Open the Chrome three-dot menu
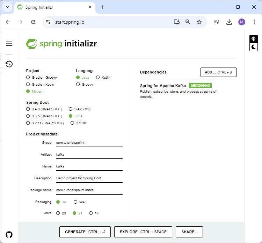Image resolution: width=262 pixels, height=243 pixels. point(254,22)
